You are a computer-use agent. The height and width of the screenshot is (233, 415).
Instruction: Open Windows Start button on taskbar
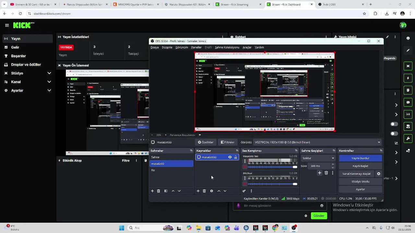(122, 228)
